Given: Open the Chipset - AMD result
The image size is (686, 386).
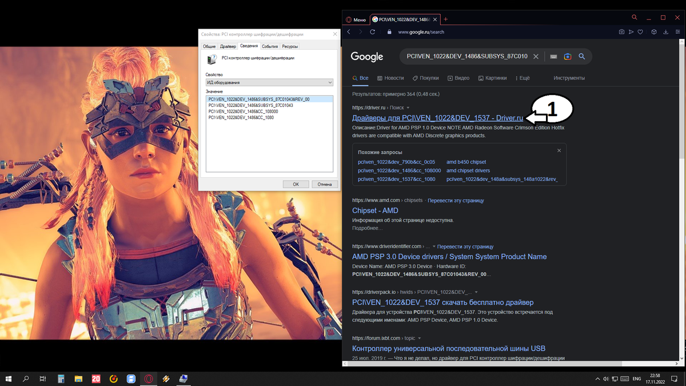Looking at the screenshot, I should click(x=375, y=210).
